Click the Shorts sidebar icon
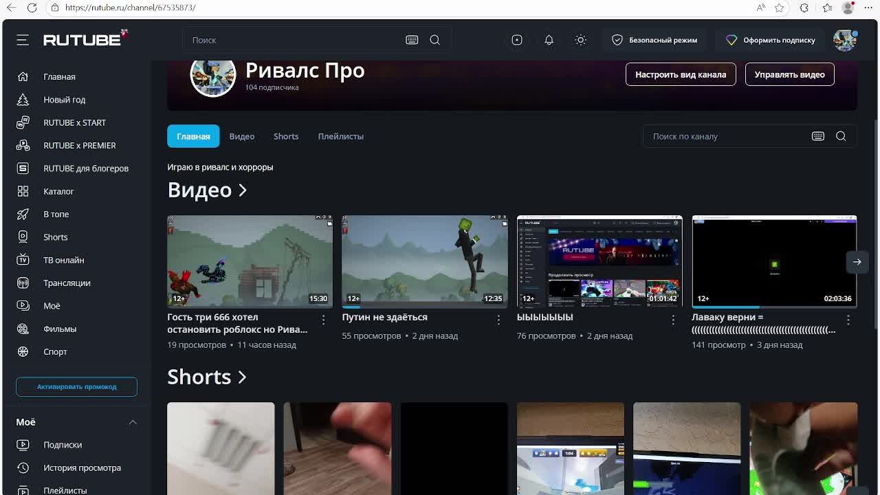This screenshot has height=495, width=880. pyautogui.click(x=23, y=237)
